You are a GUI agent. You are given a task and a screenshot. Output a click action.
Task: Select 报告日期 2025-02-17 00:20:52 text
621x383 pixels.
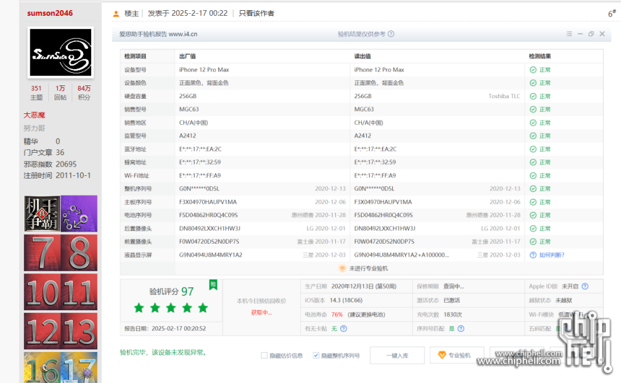165,329
